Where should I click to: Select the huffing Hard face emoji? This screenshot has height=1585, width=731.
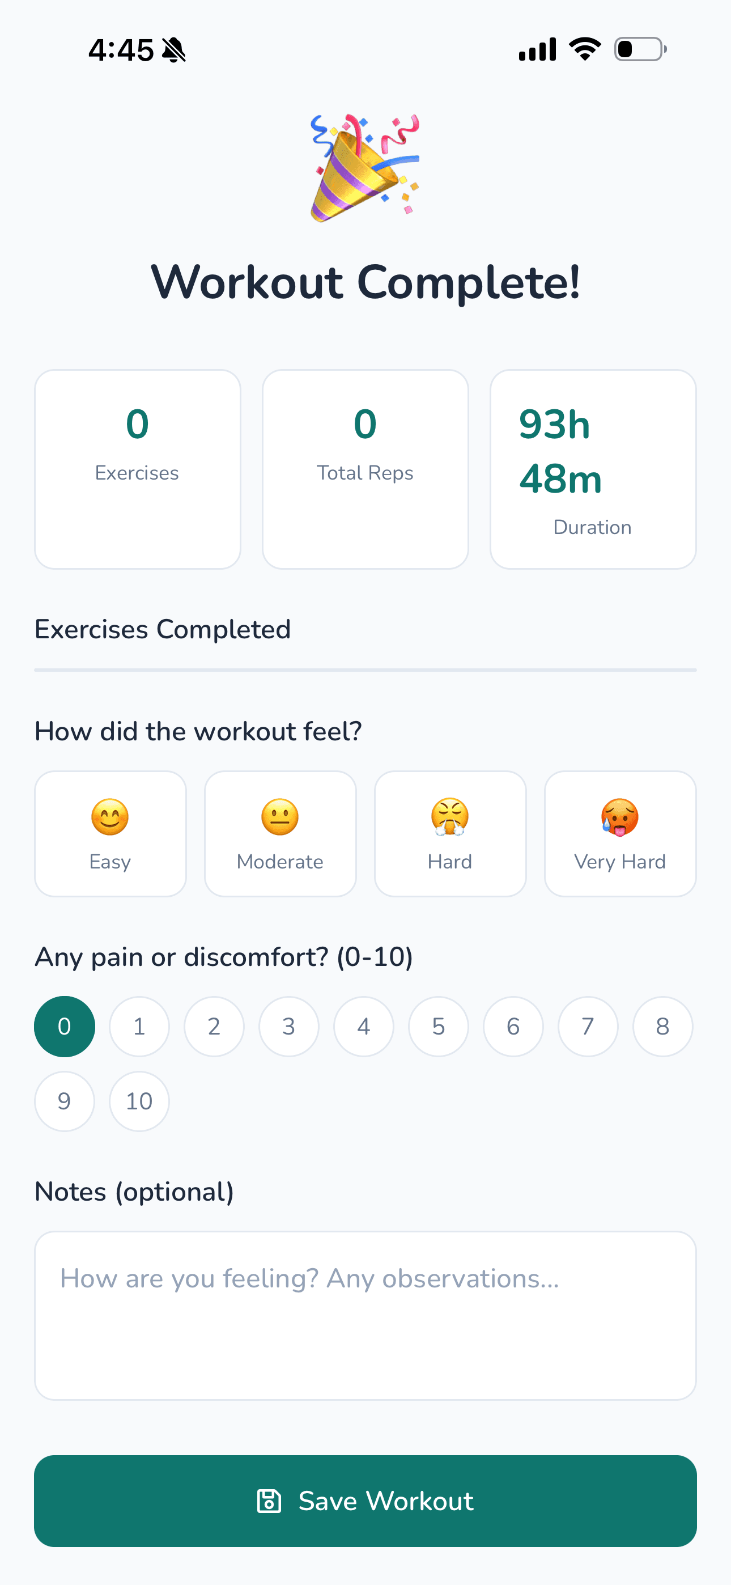click(450, 817)
